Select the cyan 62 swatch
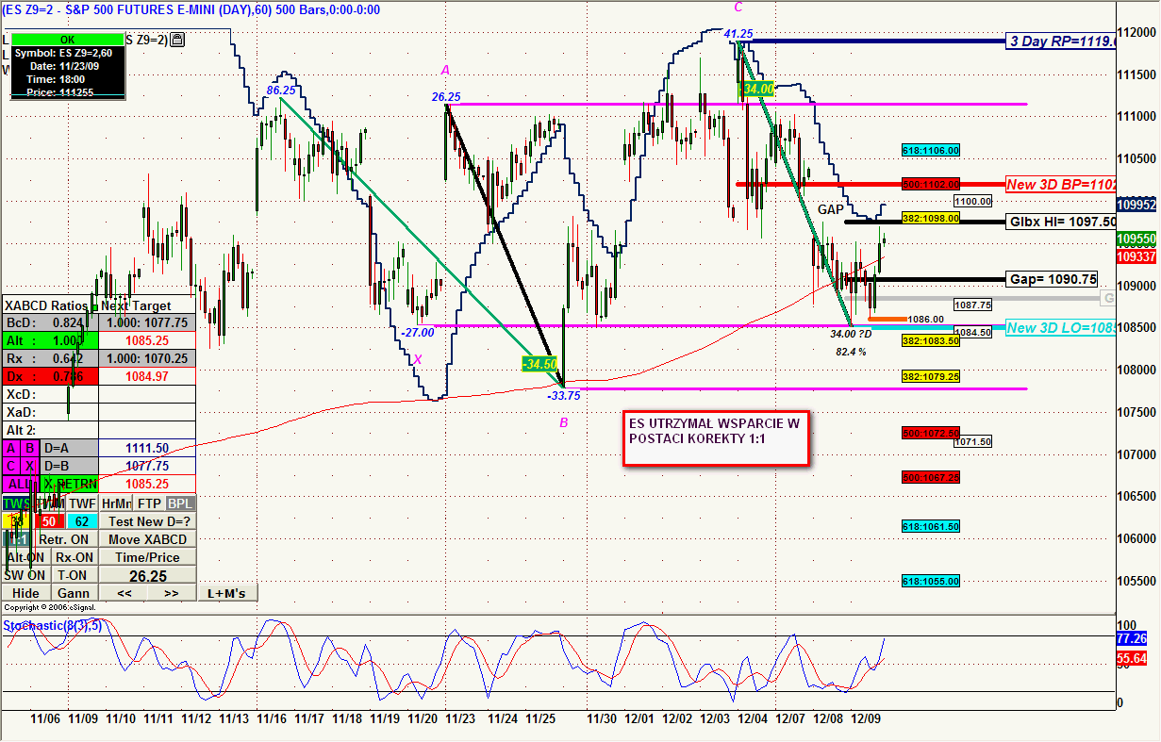The image size is (1161, 742). (x=82, y=521)
